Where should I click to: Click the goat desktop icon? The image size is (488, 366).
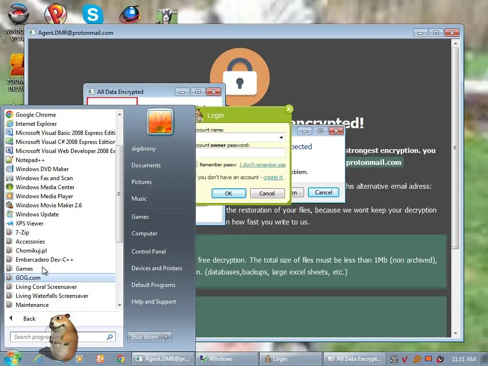[x=167, y=16]
